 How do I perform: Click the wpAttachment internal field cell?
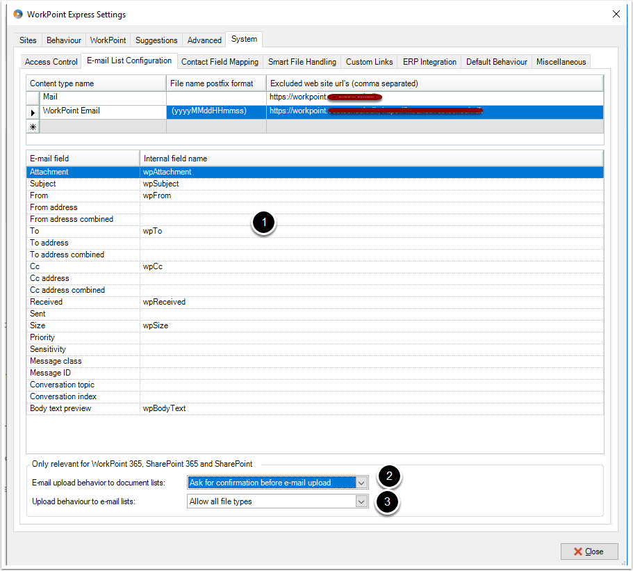[x=372, y=172]
